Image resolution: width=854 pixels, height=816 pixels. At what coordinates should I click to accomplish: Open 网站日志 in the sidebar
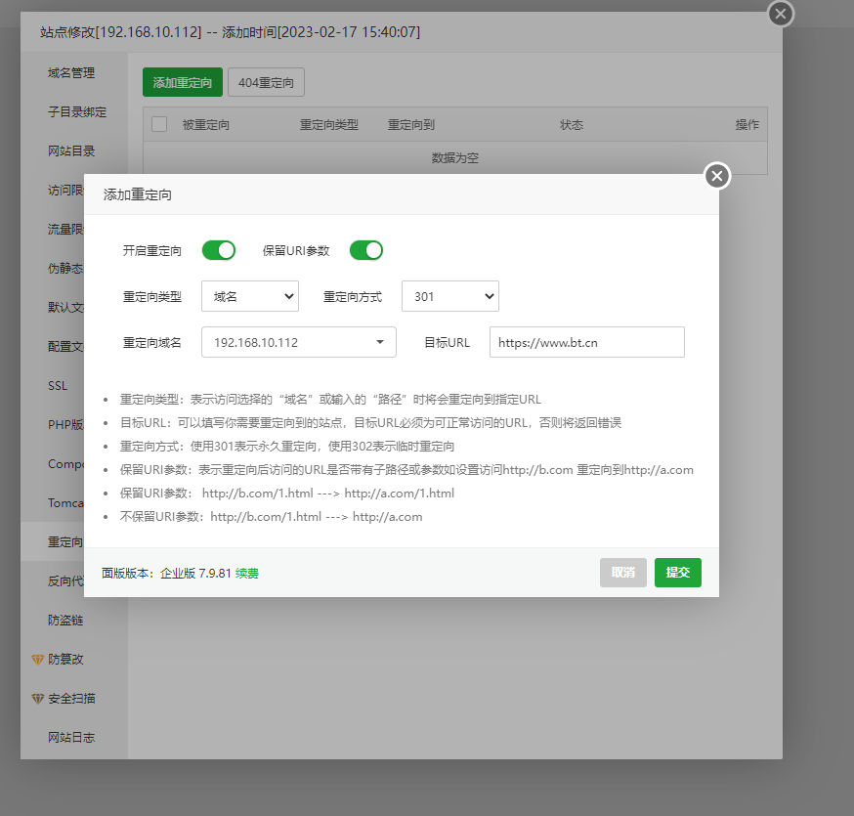[71, 738]
